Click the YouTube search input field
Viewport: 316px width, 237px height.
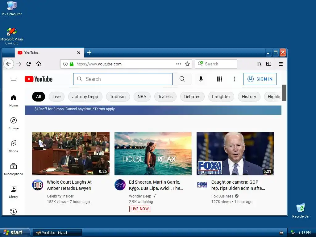tap(123, 79)
